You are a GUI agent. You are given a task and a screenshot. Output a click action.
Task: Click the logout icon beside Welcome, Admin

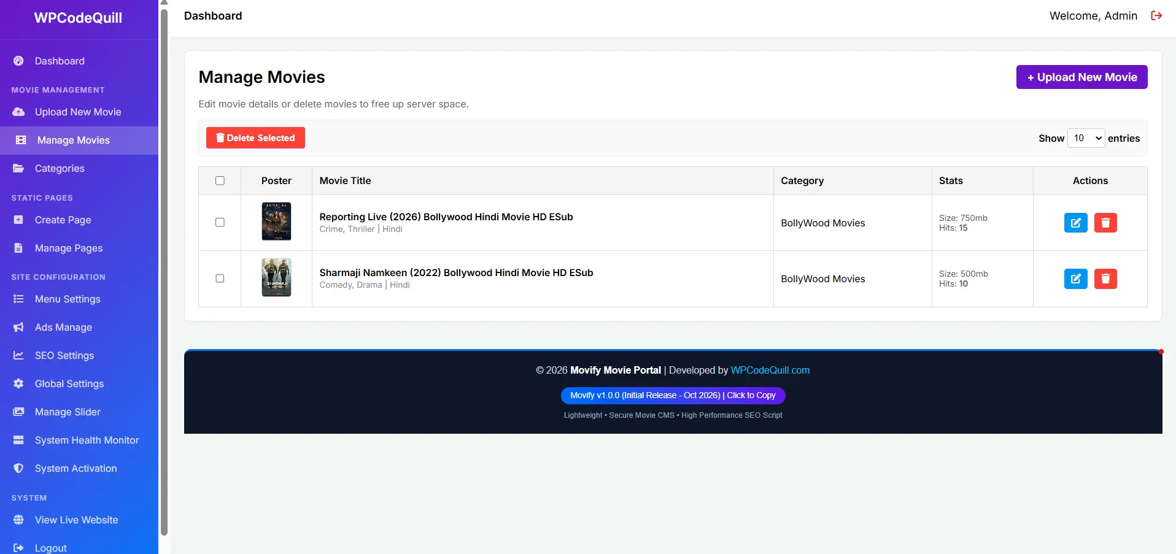click(x=1156, y=16)
